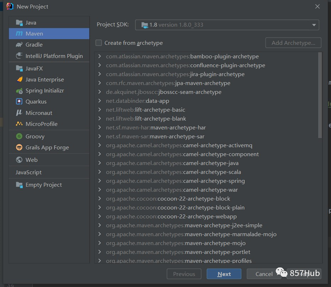
Task: Select JavaScript project type
Action: tap(29, 172)
